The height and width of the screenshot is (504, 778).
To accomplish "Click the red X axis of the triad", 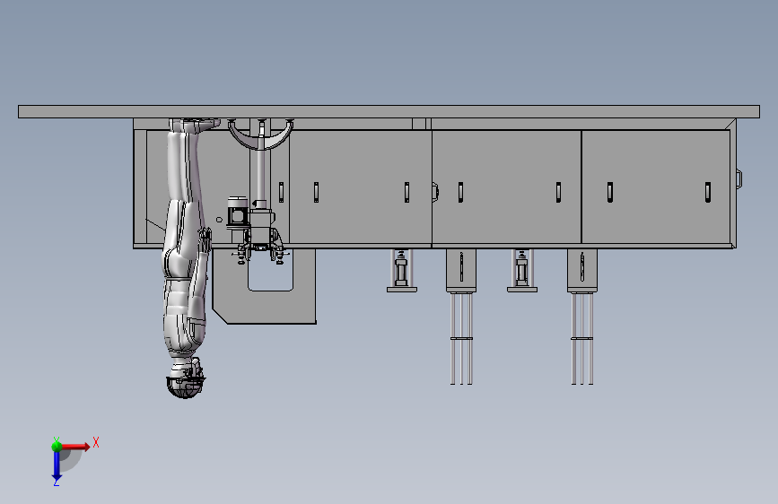I will pyautogui.click(x=75, y=447).
